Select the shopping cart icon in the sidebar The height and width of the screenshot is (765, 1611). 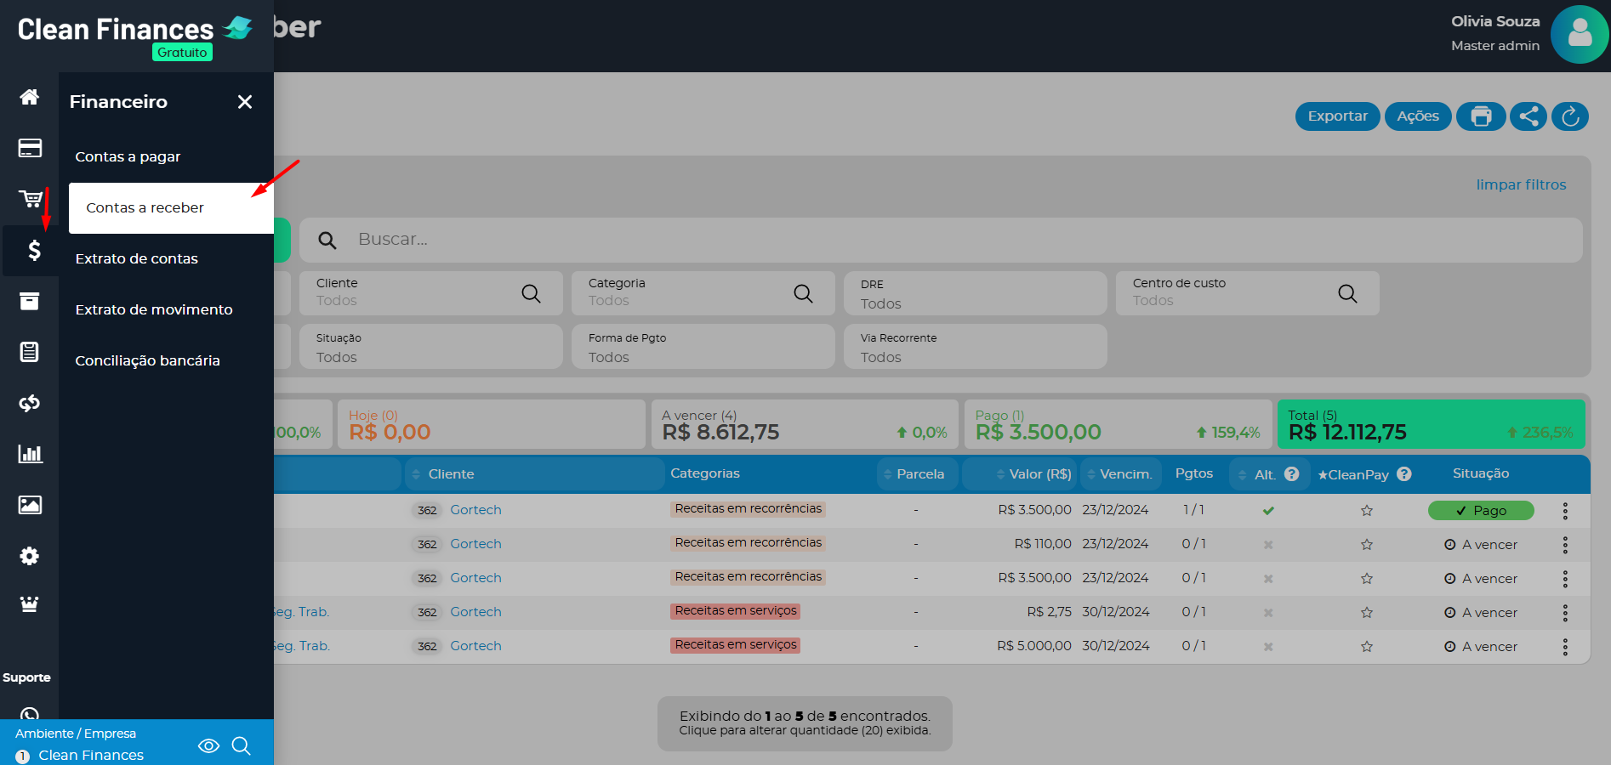(30, 199)
